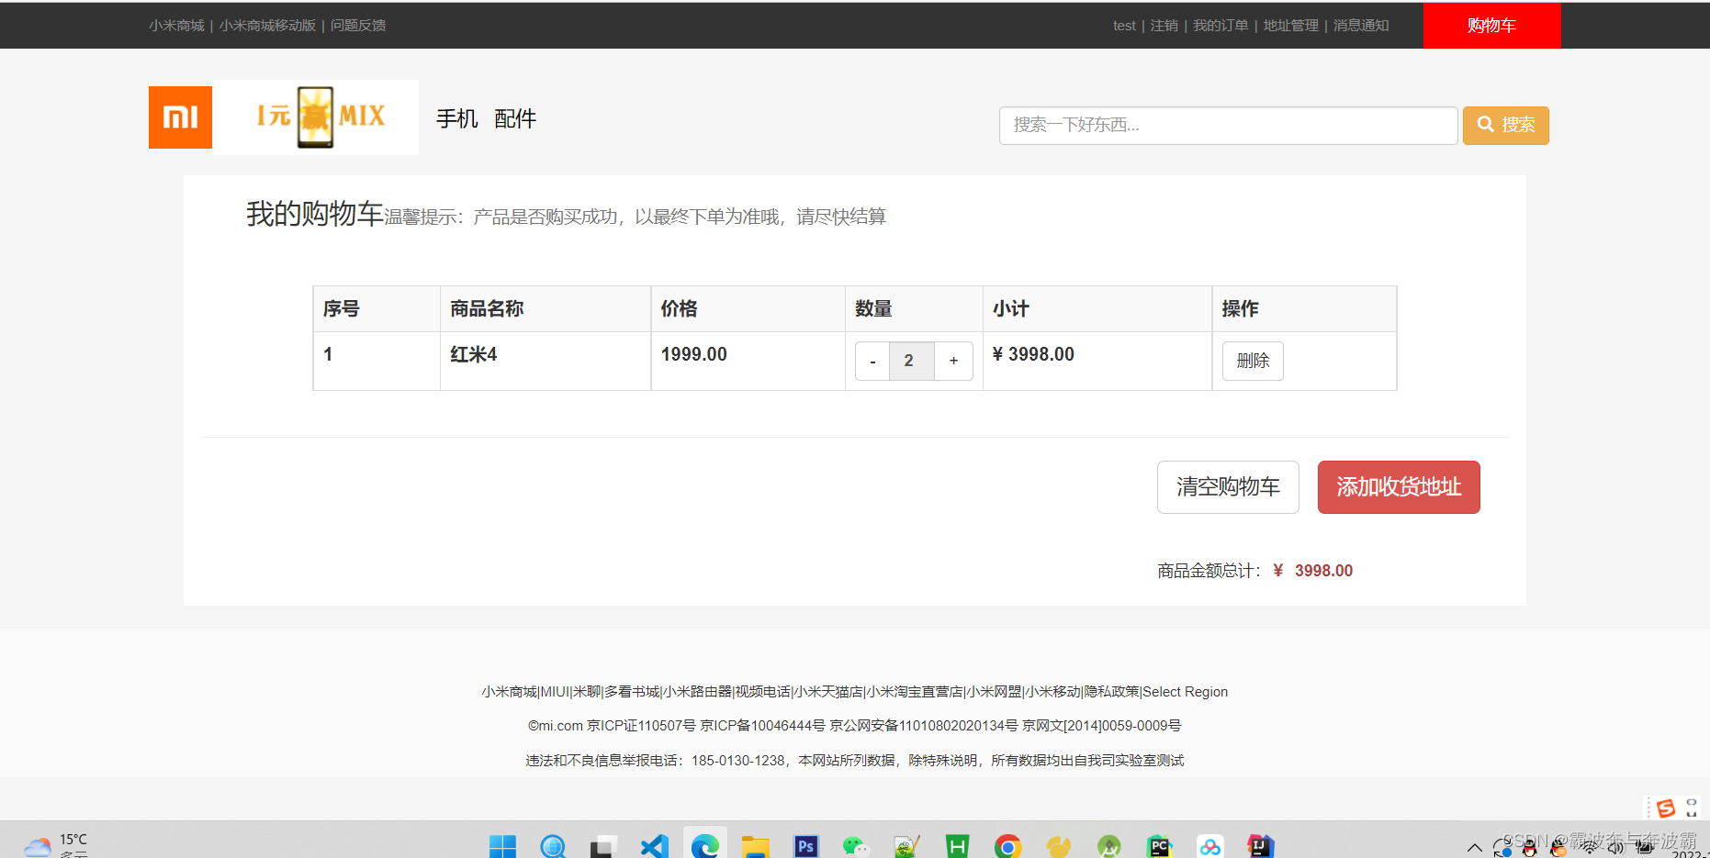Open Photoshop from the taskbar

tap(805, 846)
